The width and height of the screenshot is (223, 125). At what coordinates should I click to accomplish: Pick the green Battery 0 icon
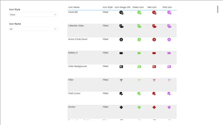pos(139,53)
